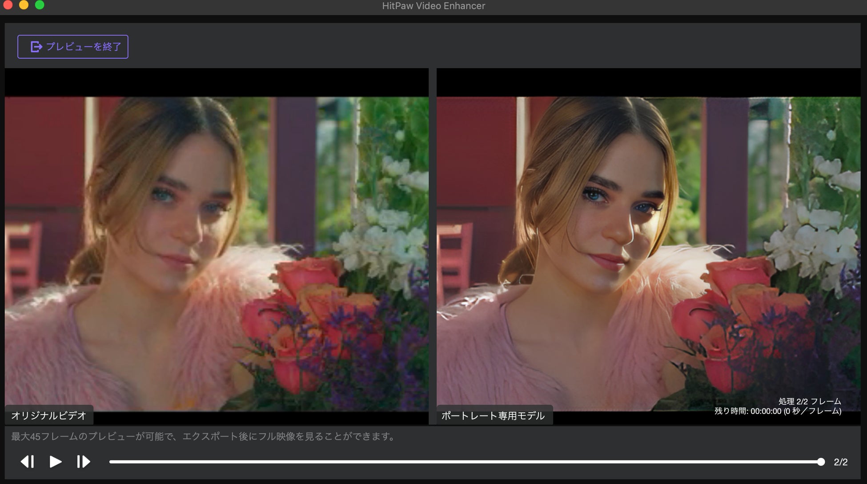Image resolution: width=867 pixels, height=484 pixels.
Task: Maximize the window with green button
Action: coord(40,5)
